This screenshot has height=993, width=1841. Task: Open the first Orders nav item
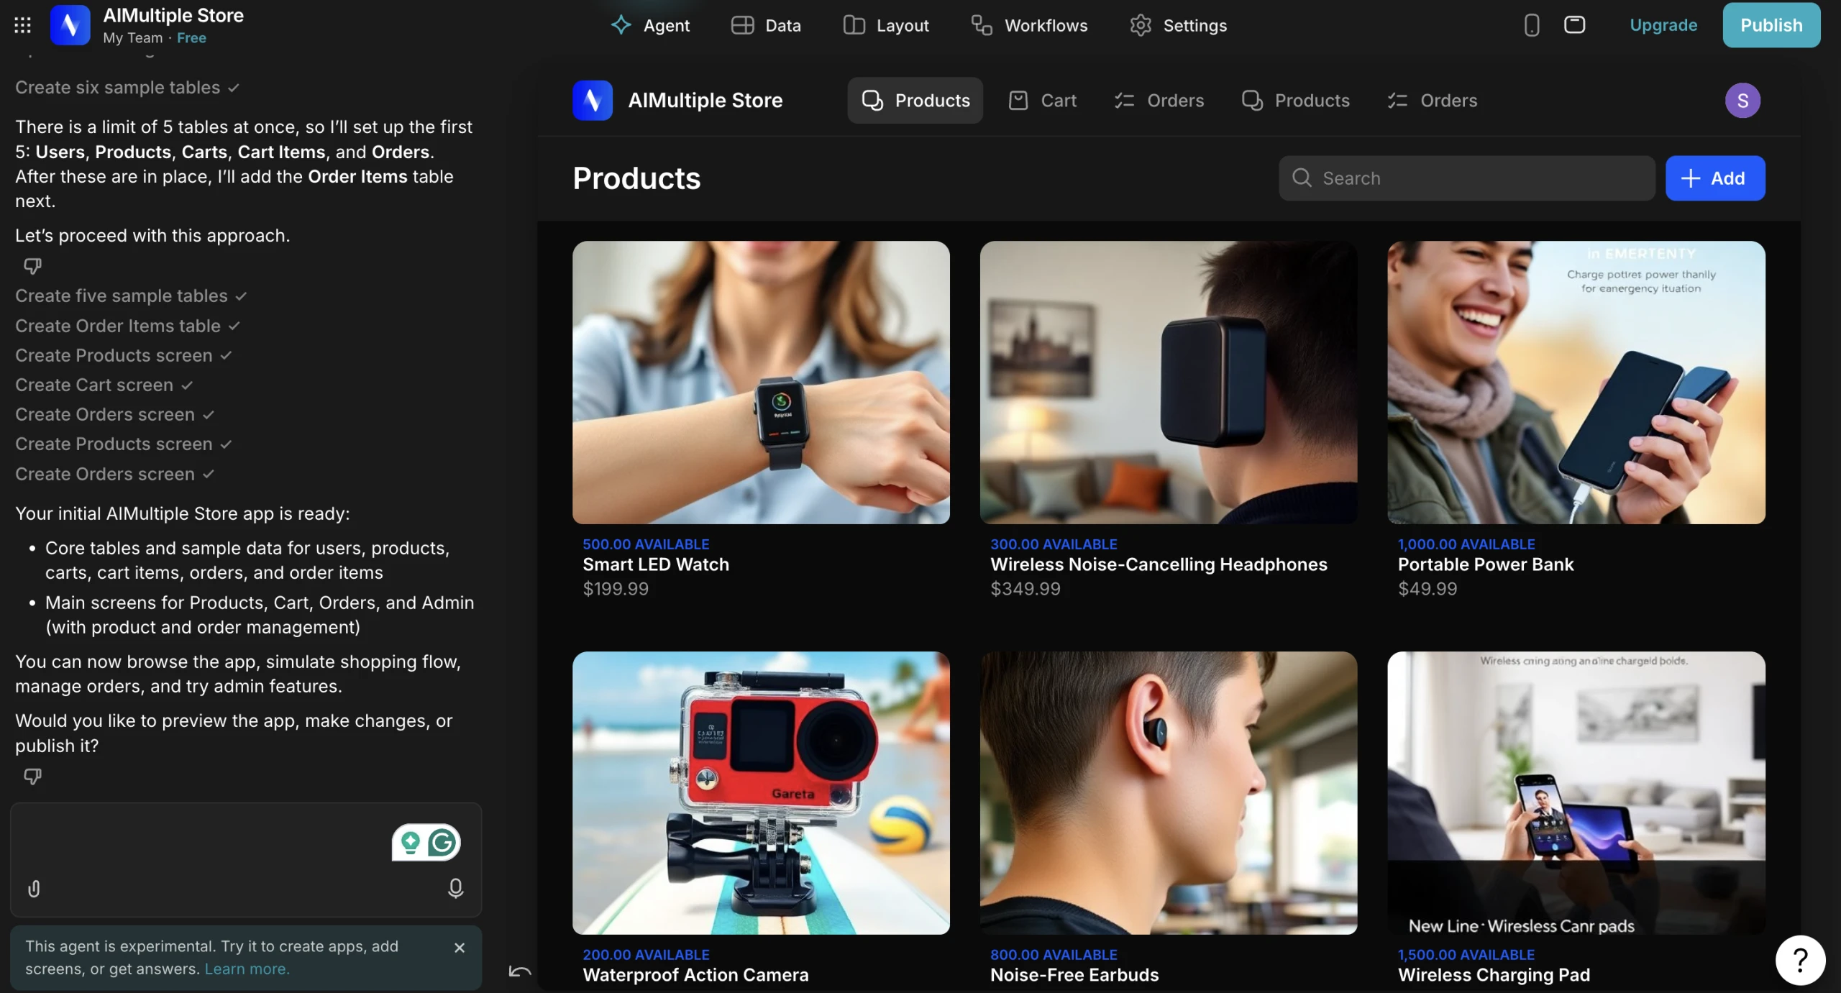pos(1159,100)
